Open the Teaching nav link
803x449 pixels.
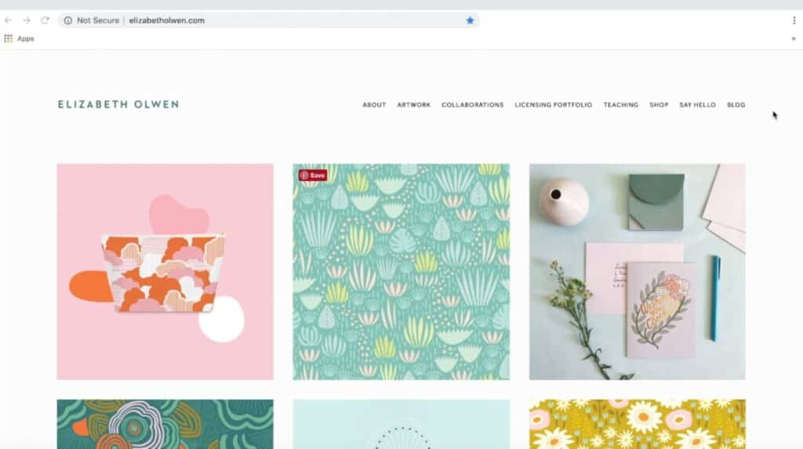tap(620, 105)
